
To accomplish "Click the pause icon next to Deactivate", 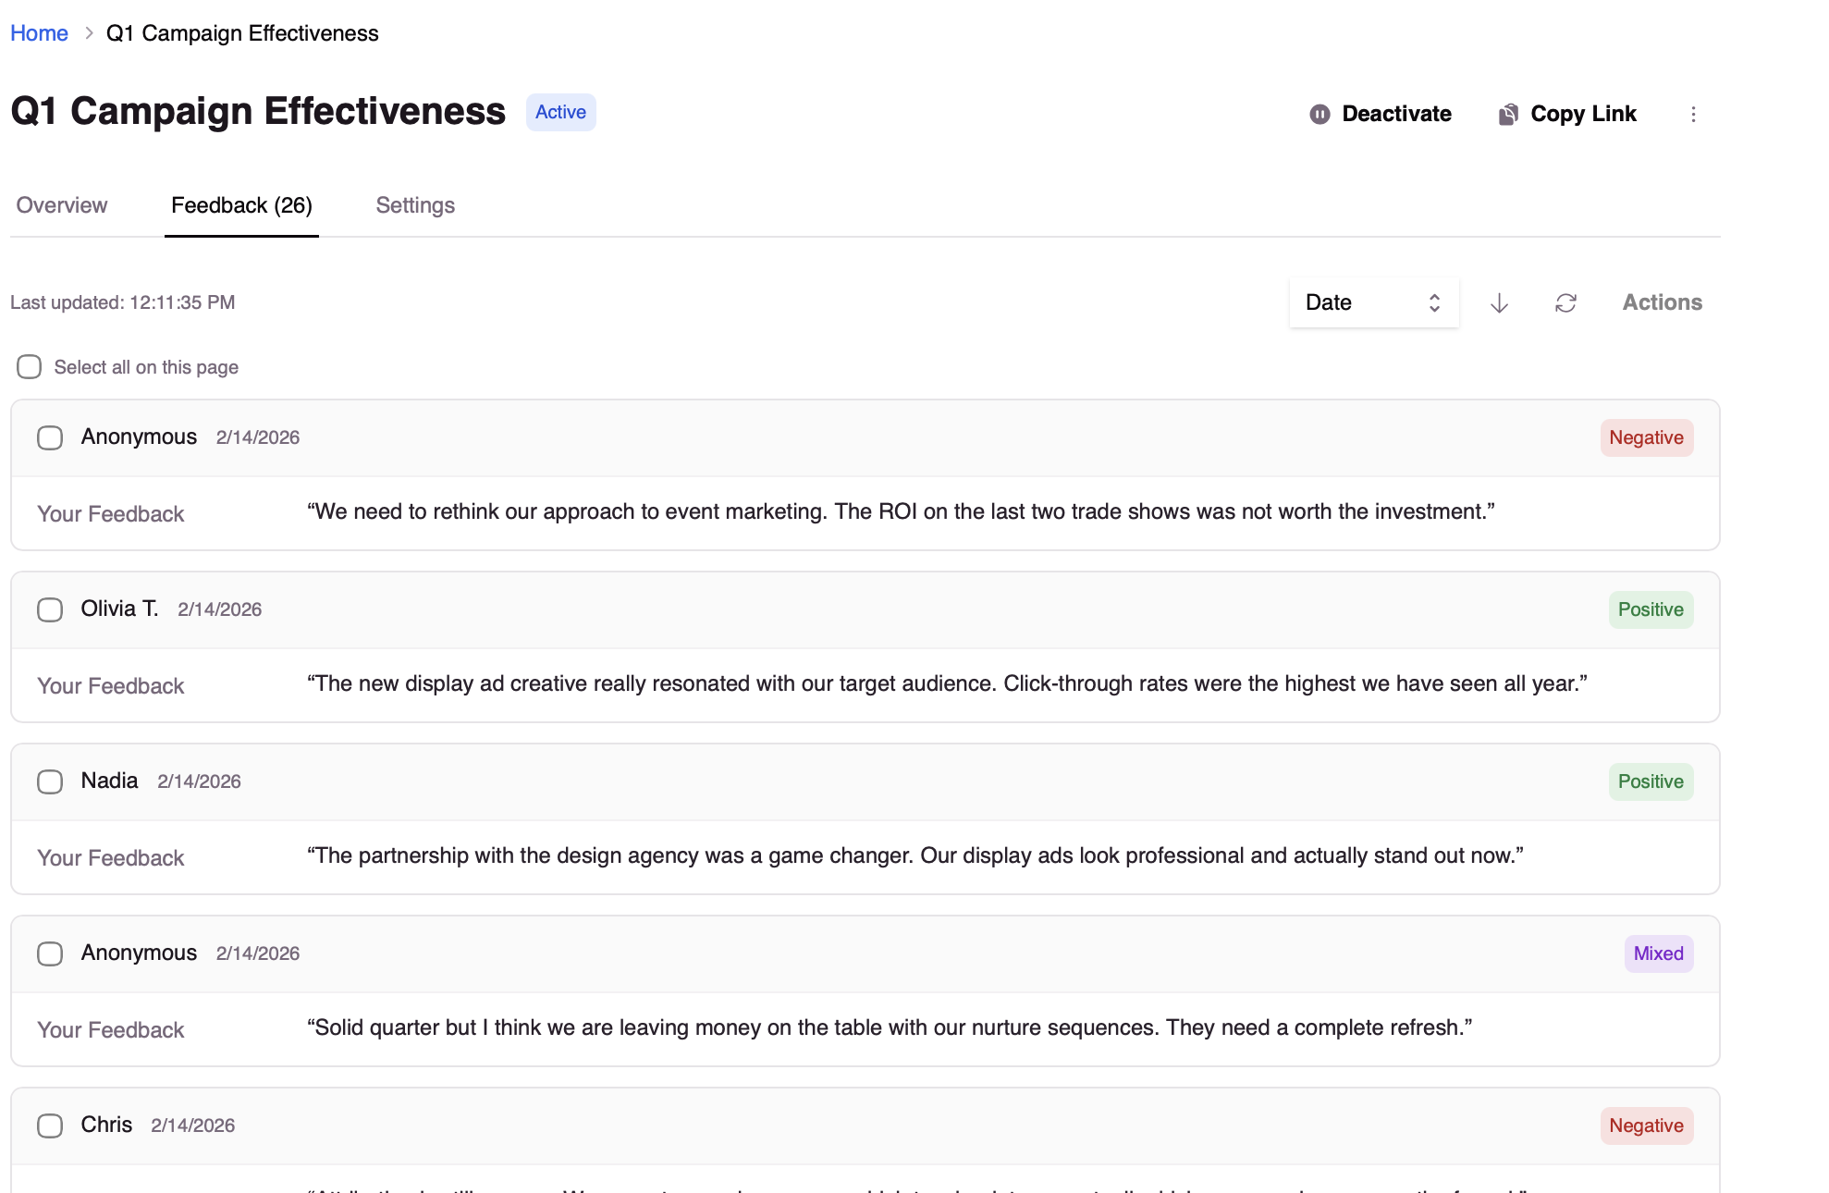I will tap(1320, 114).
